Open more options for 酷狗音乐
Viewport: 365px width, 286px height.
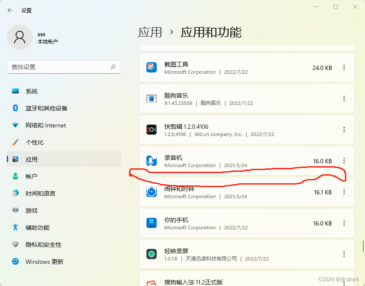(x=344, y=98)
